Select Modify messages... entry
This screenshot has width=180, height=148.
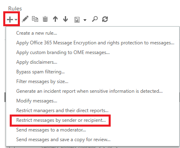click(37, 101)
